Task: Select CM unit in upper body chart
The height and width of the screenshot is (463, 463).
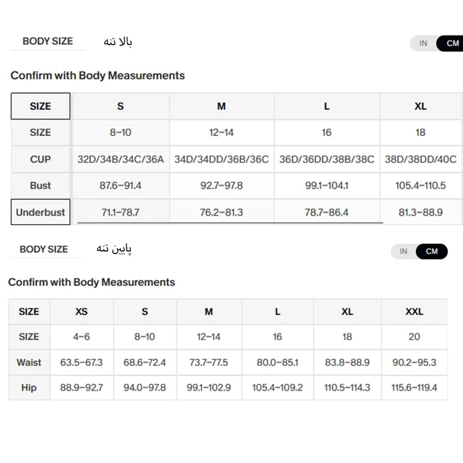Action: click(x=452, y=43)
